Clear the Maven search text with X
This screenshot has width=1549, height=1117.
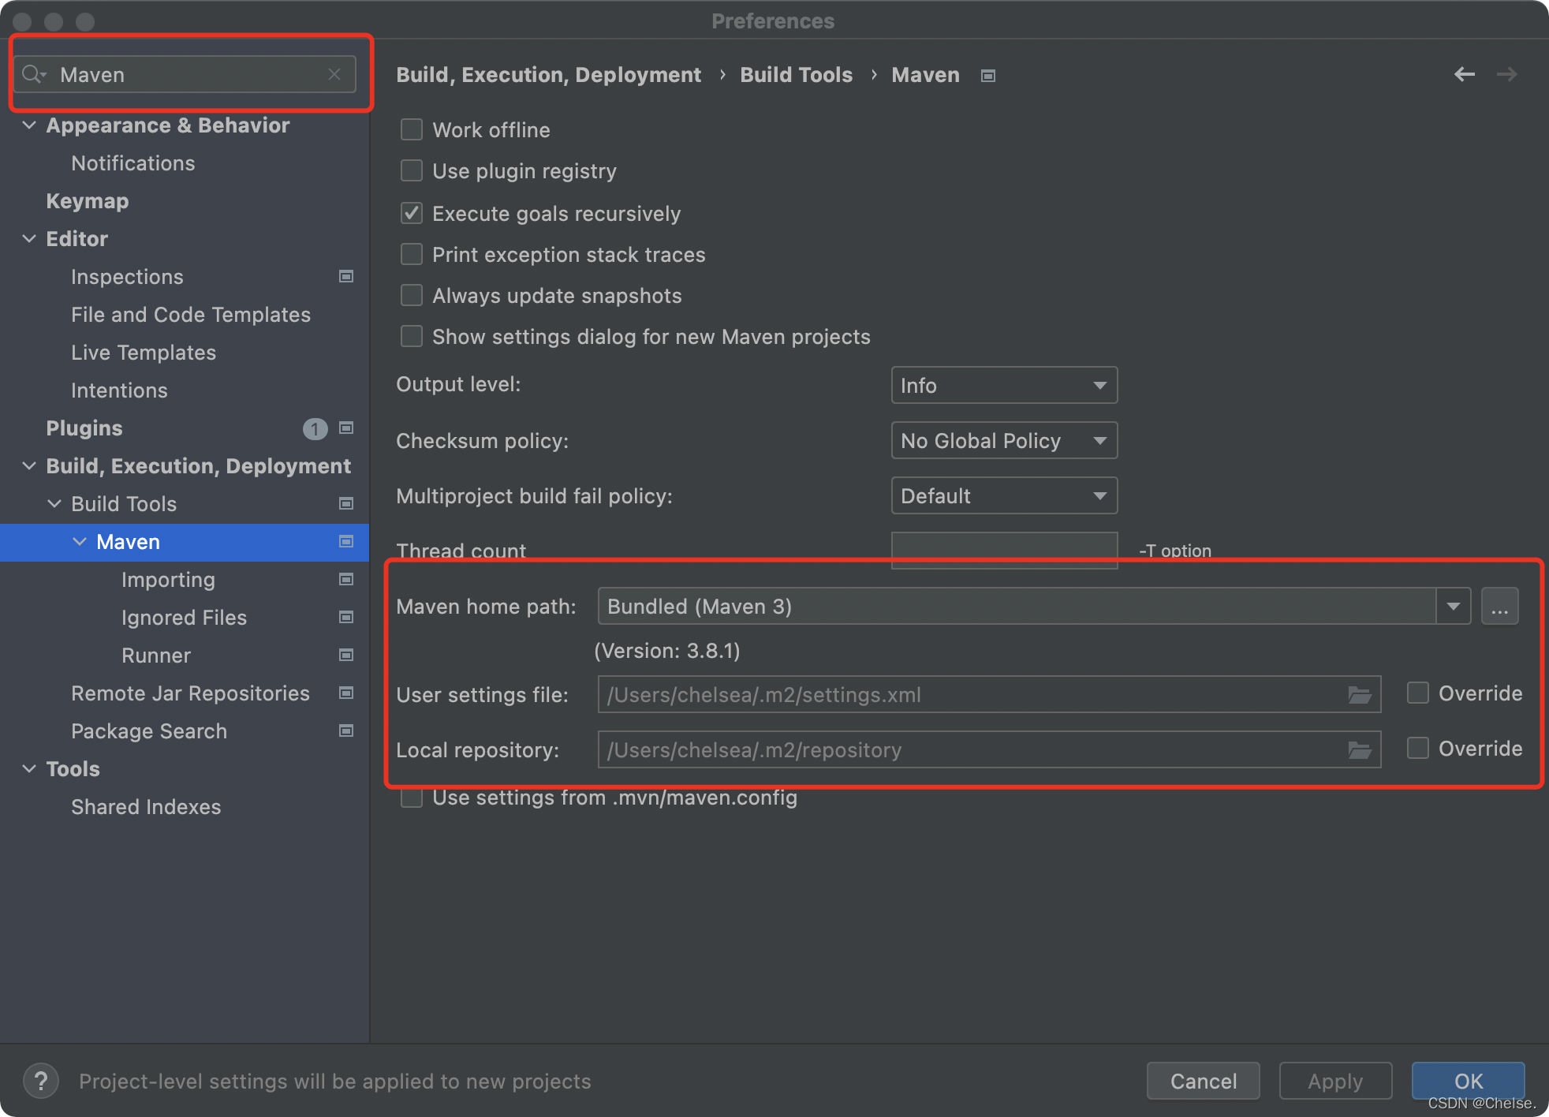tap(334, 74)
